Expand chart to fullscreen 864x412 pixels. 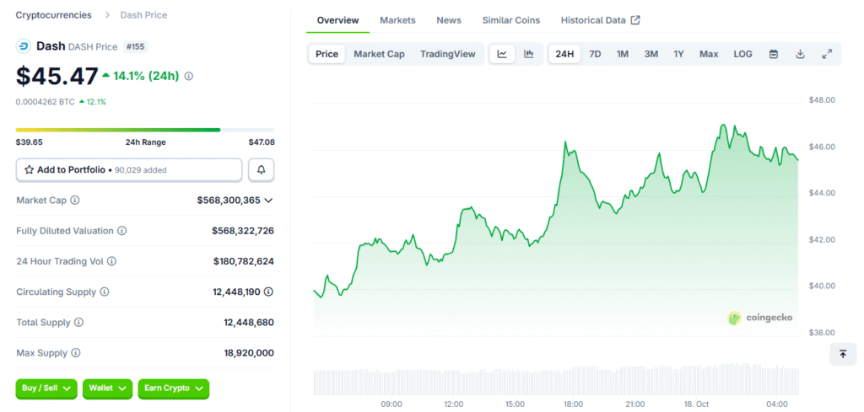click(827, 54)
